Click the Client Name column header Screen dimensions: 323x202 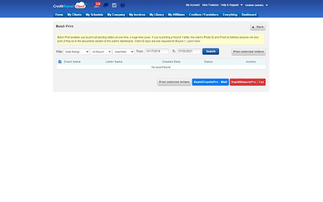click(x=72, y=62)
